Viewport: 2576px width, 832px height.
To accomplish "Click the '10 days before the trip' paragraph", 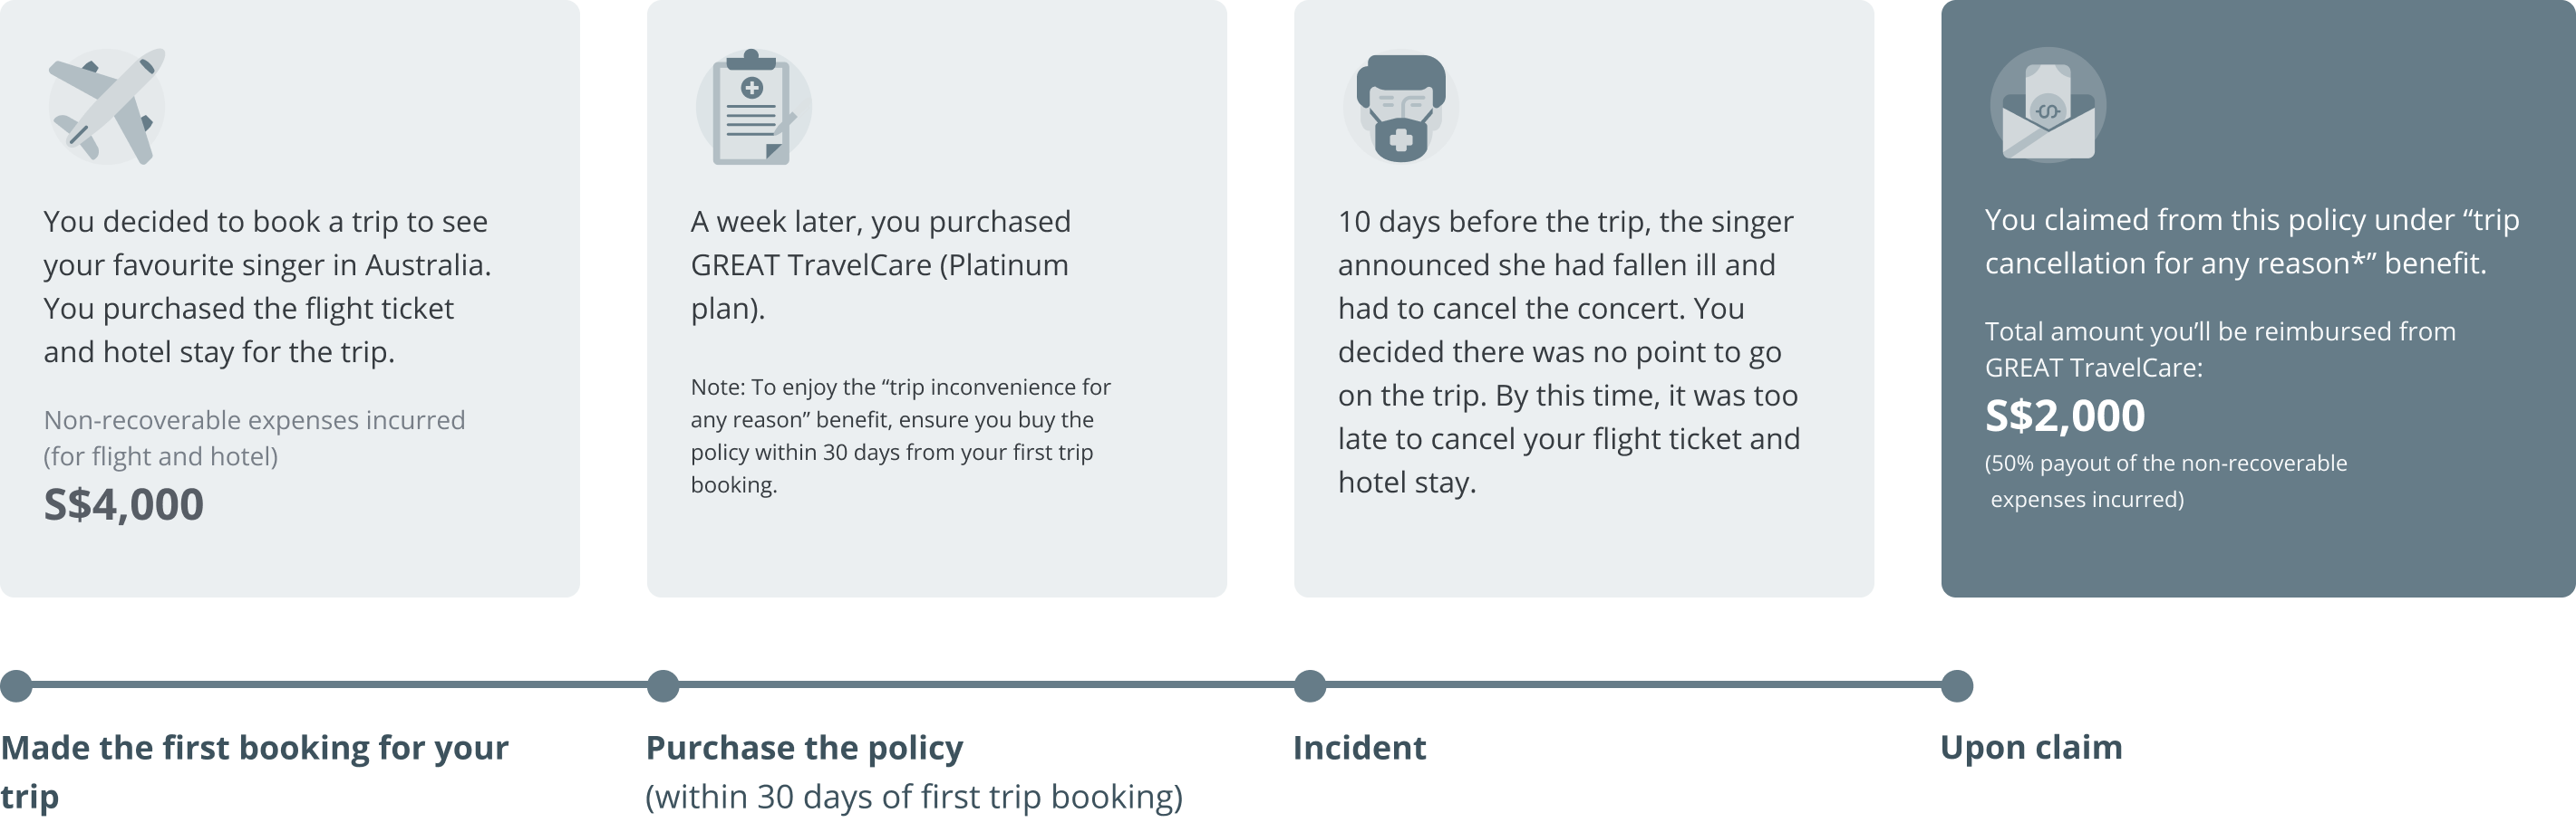I will [x=1568, y=351].
